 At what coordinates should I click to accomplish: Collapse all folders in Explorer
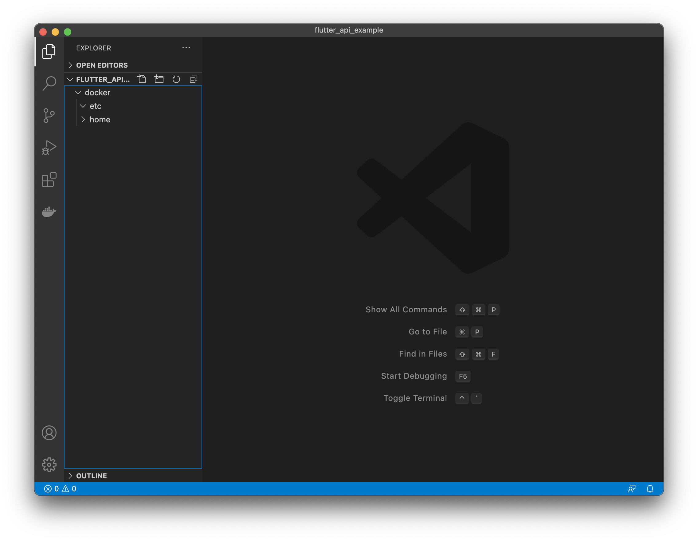[193, 79]
